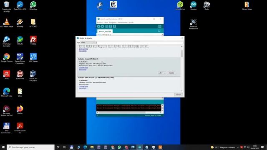Open Archivo menu in Arduino window
This screenshot has width=267, height=150.
[100, 22]
